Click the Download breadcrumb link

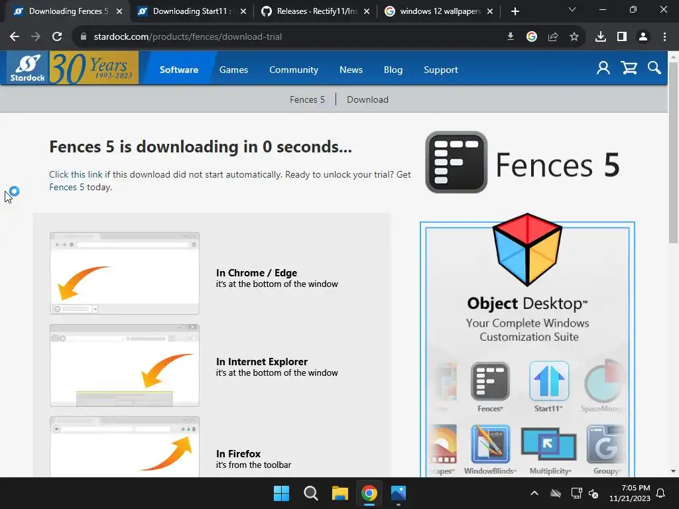tap(367, 99)
